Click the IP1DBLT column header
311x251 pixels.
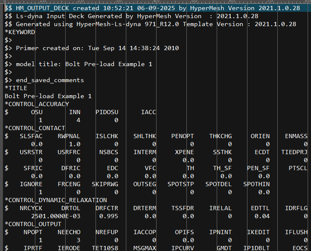point(256,248)
